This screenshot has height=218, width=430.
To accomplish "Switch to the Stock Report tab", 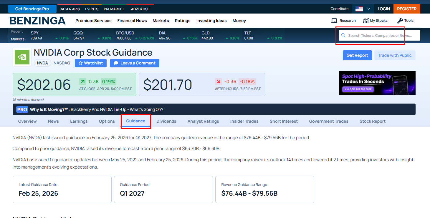I will pyautogui.click(x=373, y=121).
